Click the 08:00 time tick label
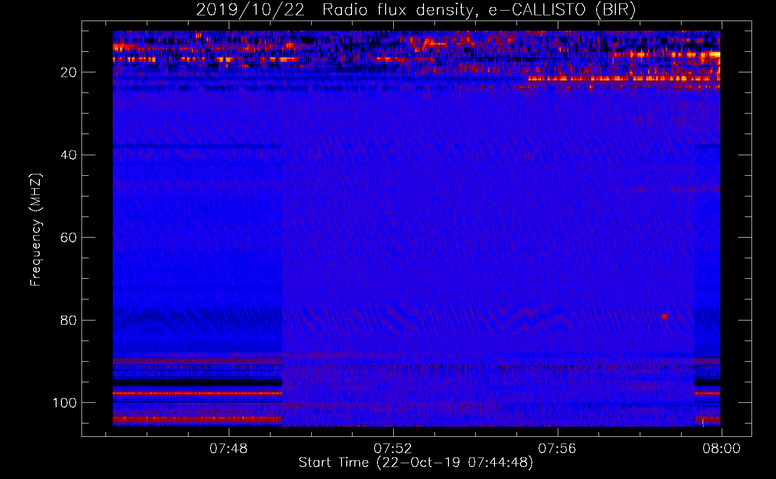Viewport: 776px width, 479px height. [721, 449]
